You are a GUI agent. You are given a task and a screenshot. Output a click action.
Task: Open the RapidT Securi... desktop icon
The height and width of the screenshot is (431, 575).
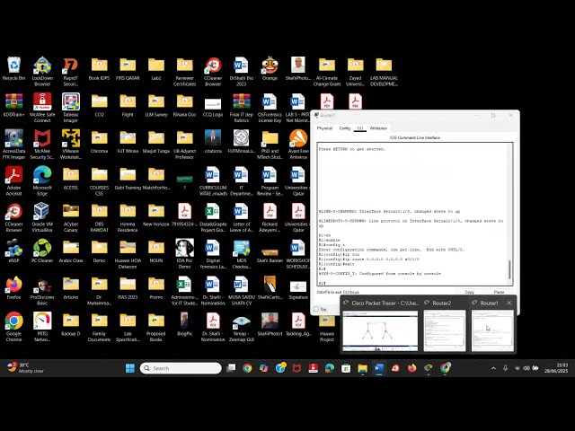71,72
